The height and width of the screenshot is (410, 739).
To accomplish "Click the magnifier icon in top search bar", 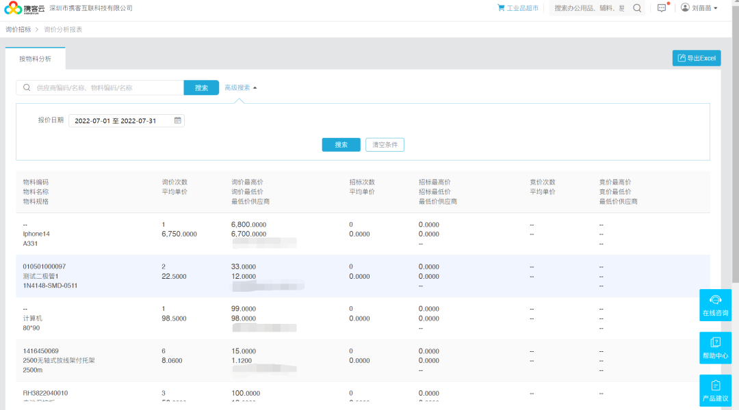I will 637,8.
